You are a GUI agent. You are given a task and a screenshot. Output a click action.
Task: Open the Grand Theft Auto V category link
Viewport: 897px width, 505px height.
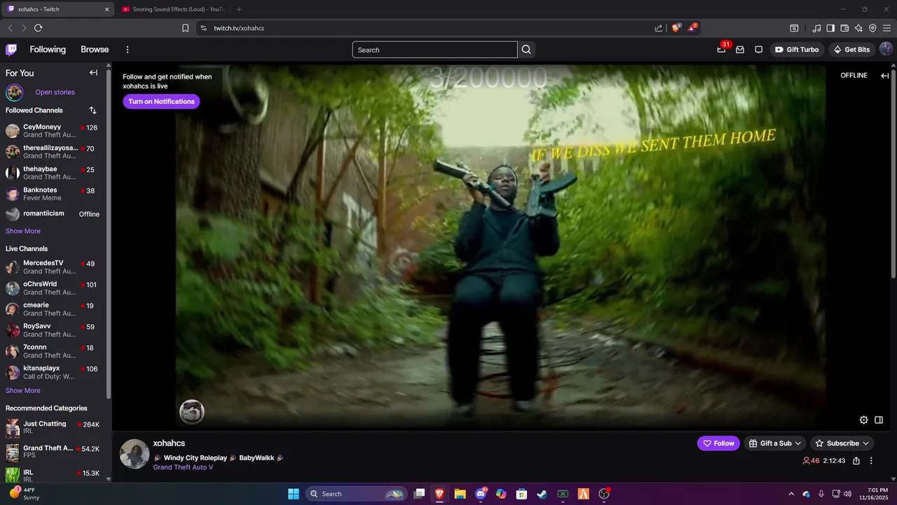click(183, 467)
